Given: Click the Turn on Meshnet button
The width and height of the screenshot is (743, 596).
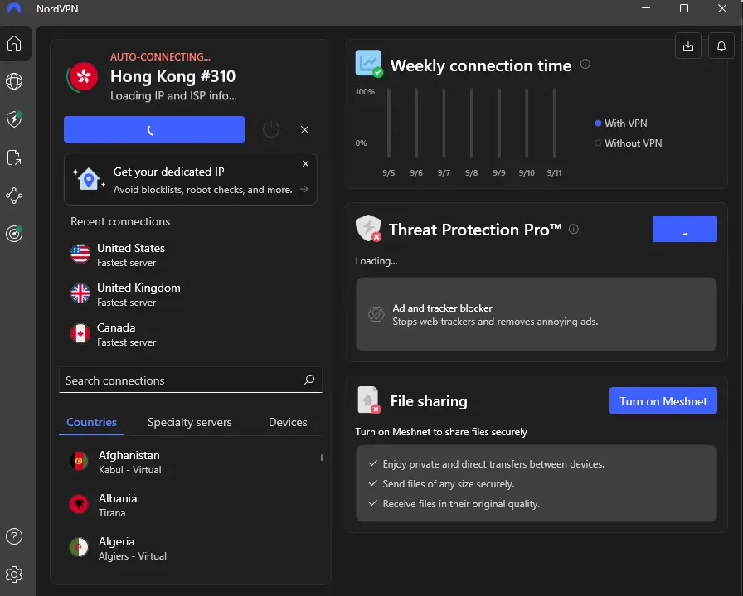Looking at the screenshot, I should click(663, 401).
